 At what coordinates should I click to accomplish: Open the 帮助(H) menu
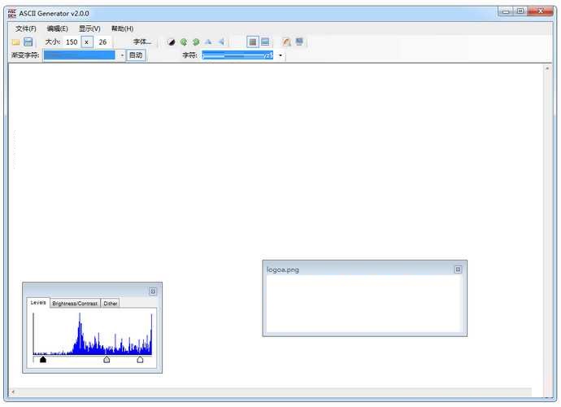pos(122,28)
